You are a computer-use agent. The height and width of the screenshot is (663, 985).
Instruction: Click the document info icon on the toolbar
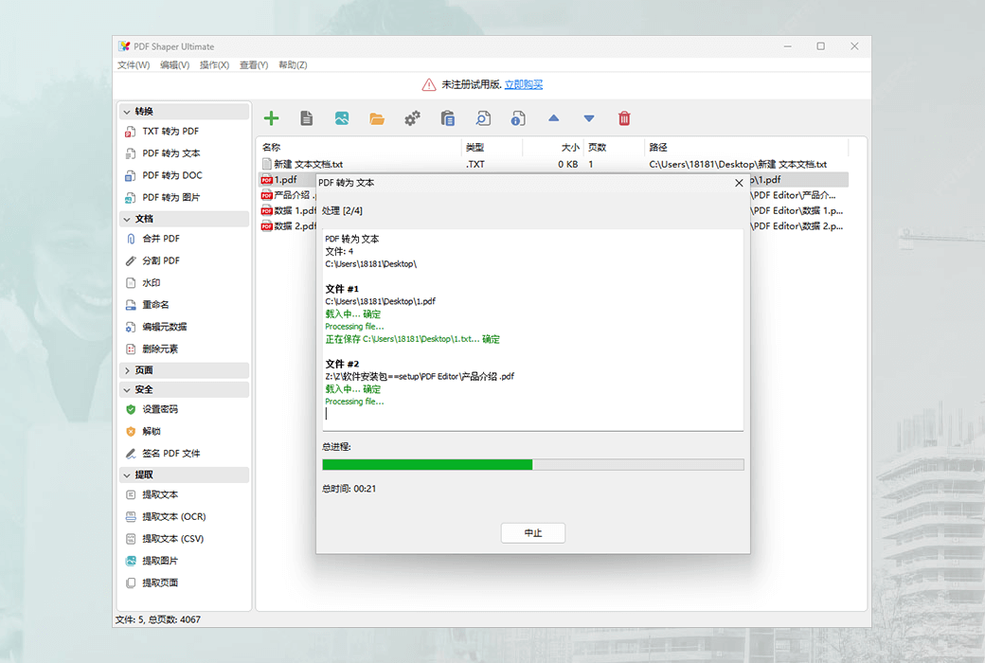click(x=518, y=117)
